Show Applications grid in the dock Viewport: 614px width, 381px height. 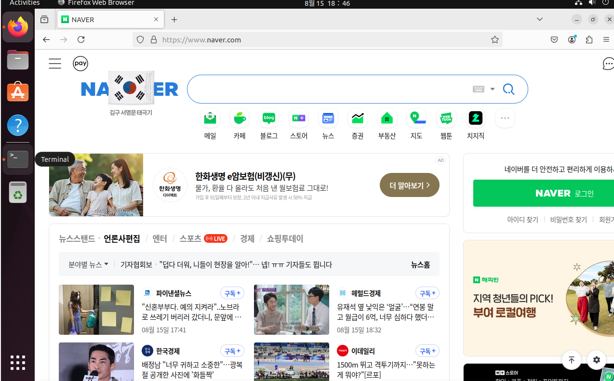pyautogui.click(x=18, y=363)
